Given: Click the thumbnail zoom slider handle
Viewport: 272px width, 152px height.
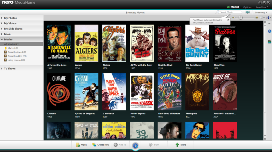Looking at the screenshot, I should point(241,17).
